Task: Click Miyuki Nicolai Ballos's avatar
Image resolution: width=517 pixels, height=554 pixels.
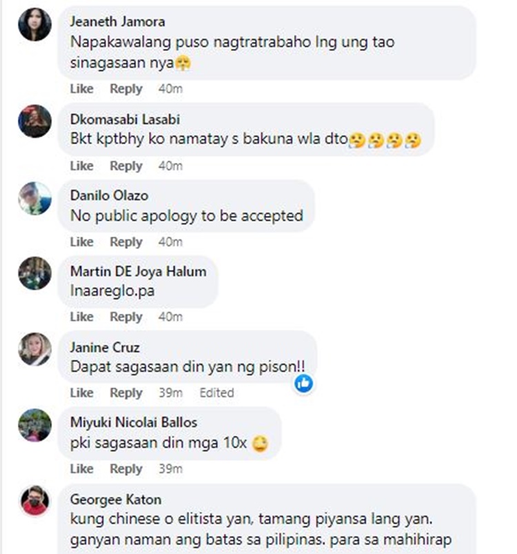Action: tap(34, 425)
